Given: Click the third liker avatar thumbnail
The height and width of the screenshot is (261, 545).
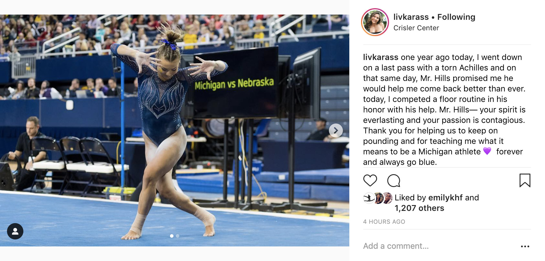Looking at the screenshot, I should [388, 198].
